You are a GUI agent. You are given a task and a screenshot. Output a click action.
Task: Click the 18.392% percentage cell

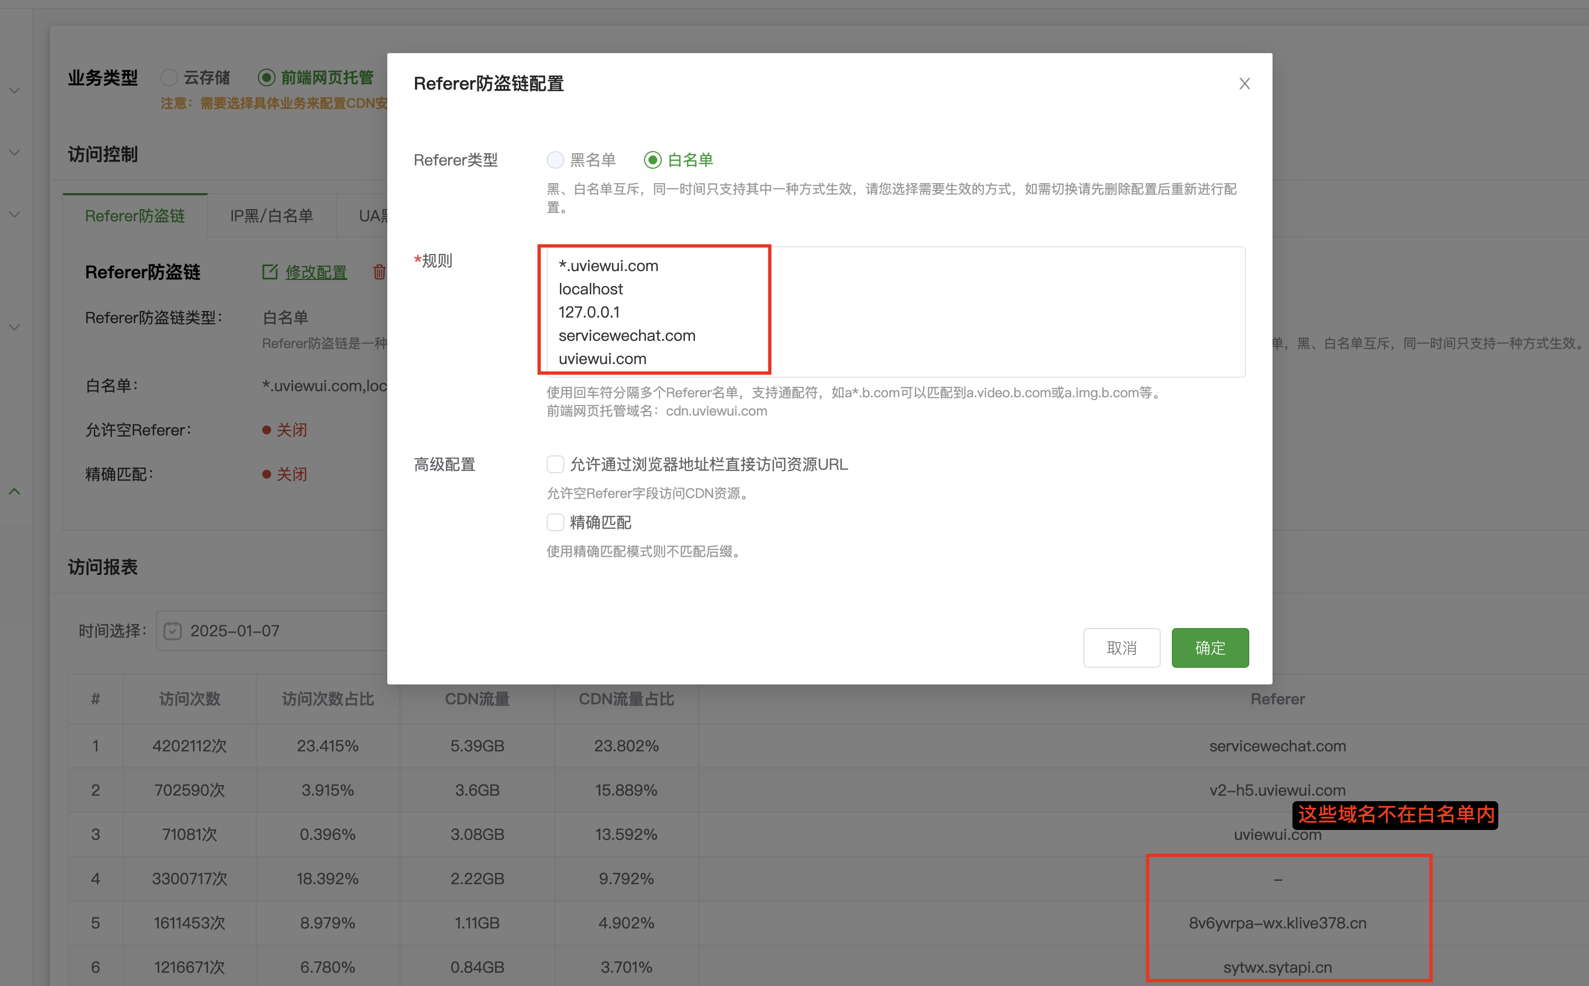pyautogui.click(x=328, y=879)
